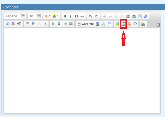Click the insert image icon
Image resolution: width=165 pixels, height=117 pixels.
coord(117,24)
